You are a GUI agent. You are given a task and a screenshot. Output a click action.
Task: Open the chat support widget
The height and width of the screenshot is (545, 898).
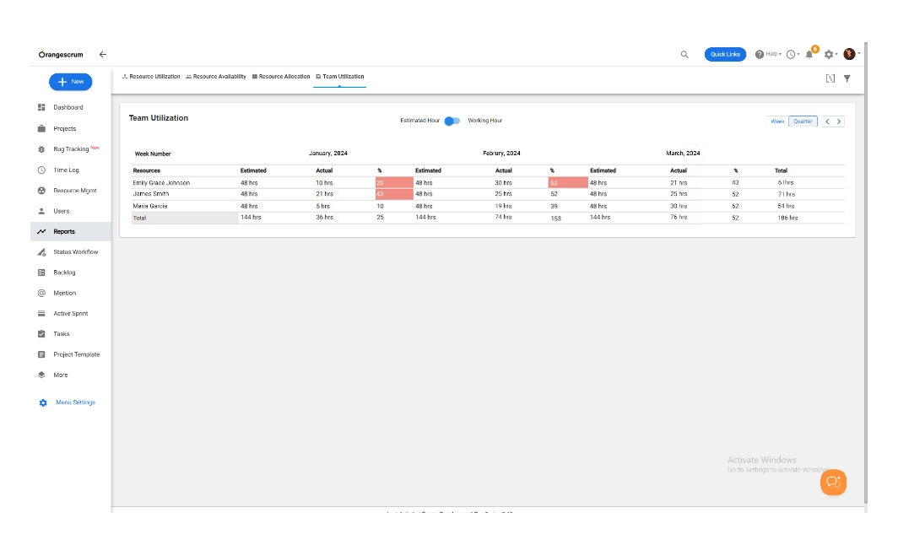pos(833,482)
